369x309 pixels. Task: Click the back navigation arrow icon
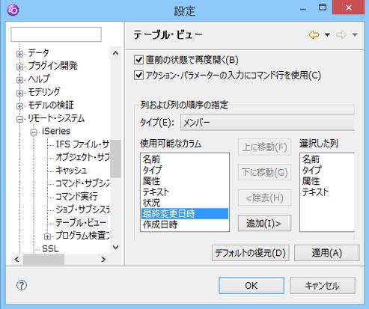314,34
